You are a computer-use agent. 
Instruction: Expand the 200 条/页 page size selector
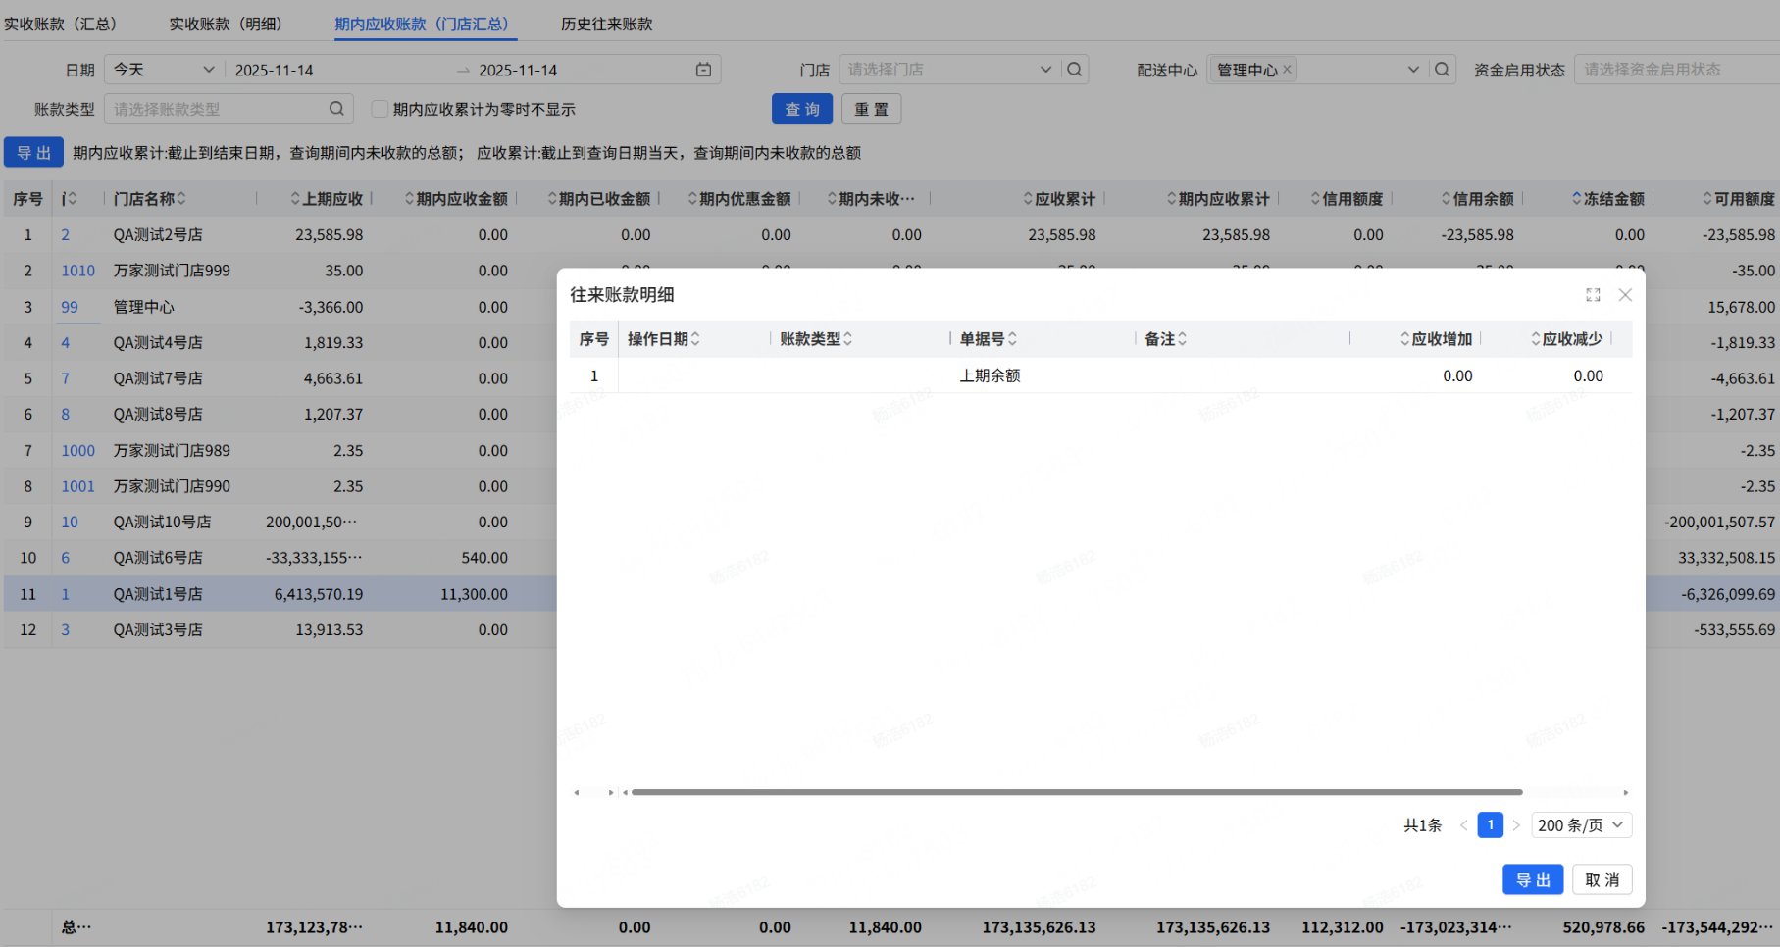1583,825
